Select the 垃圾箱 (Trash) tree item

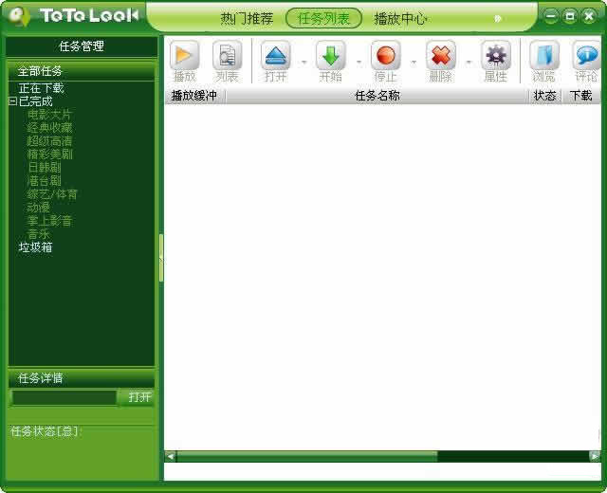[36, 247]
